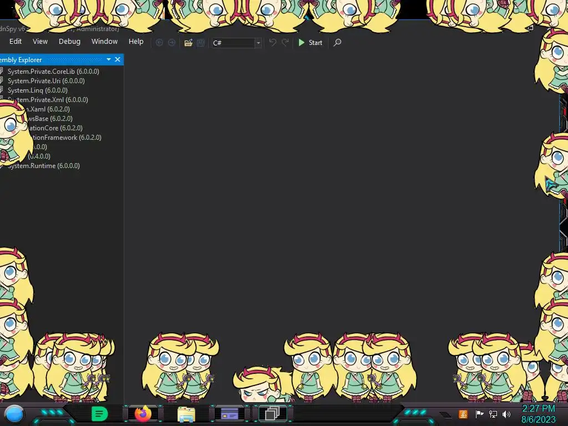Click the volume speaker tray icon

tap(506, 414)
